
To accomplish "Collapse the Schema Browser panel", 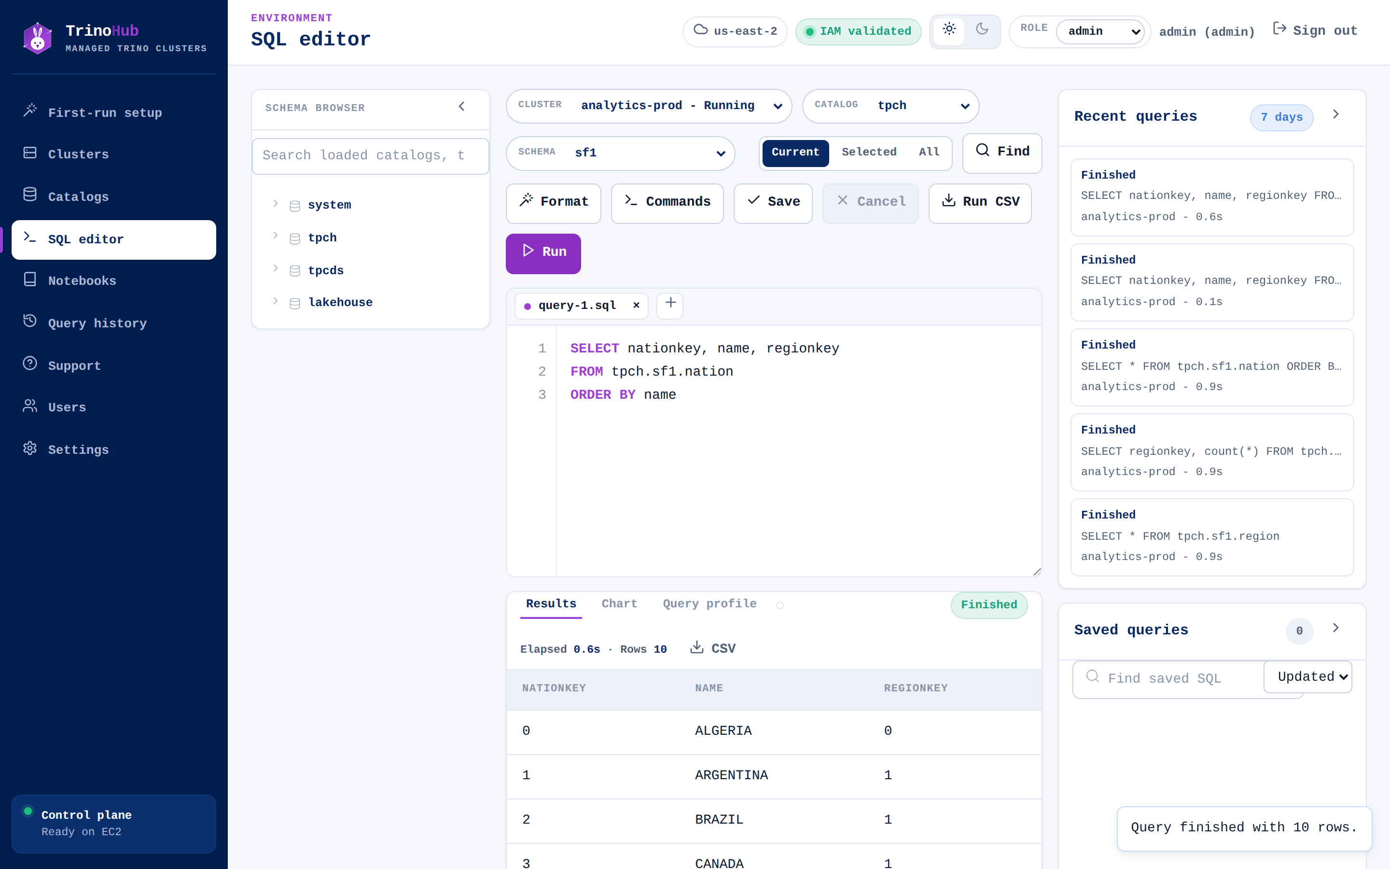I will pyautogui.click(x=461, y=107).
